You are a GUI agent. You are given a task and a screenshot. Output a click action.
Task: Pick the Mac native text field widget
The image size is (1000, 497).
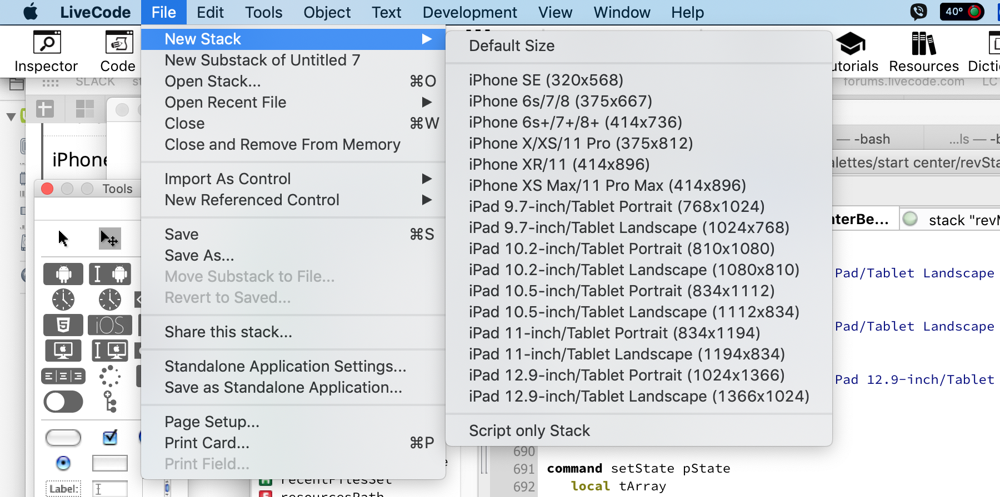pyautogui.click(x=110, y=351)
